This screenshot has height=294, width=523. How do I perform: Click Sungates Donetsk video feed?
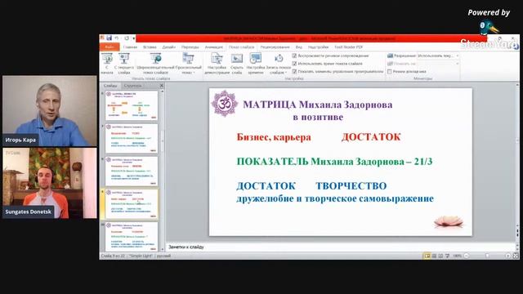tap(50, 183)
